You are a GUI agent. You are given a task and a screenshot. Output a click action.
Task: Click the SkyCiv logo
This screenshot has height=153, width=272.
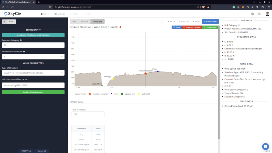[13, 14]
